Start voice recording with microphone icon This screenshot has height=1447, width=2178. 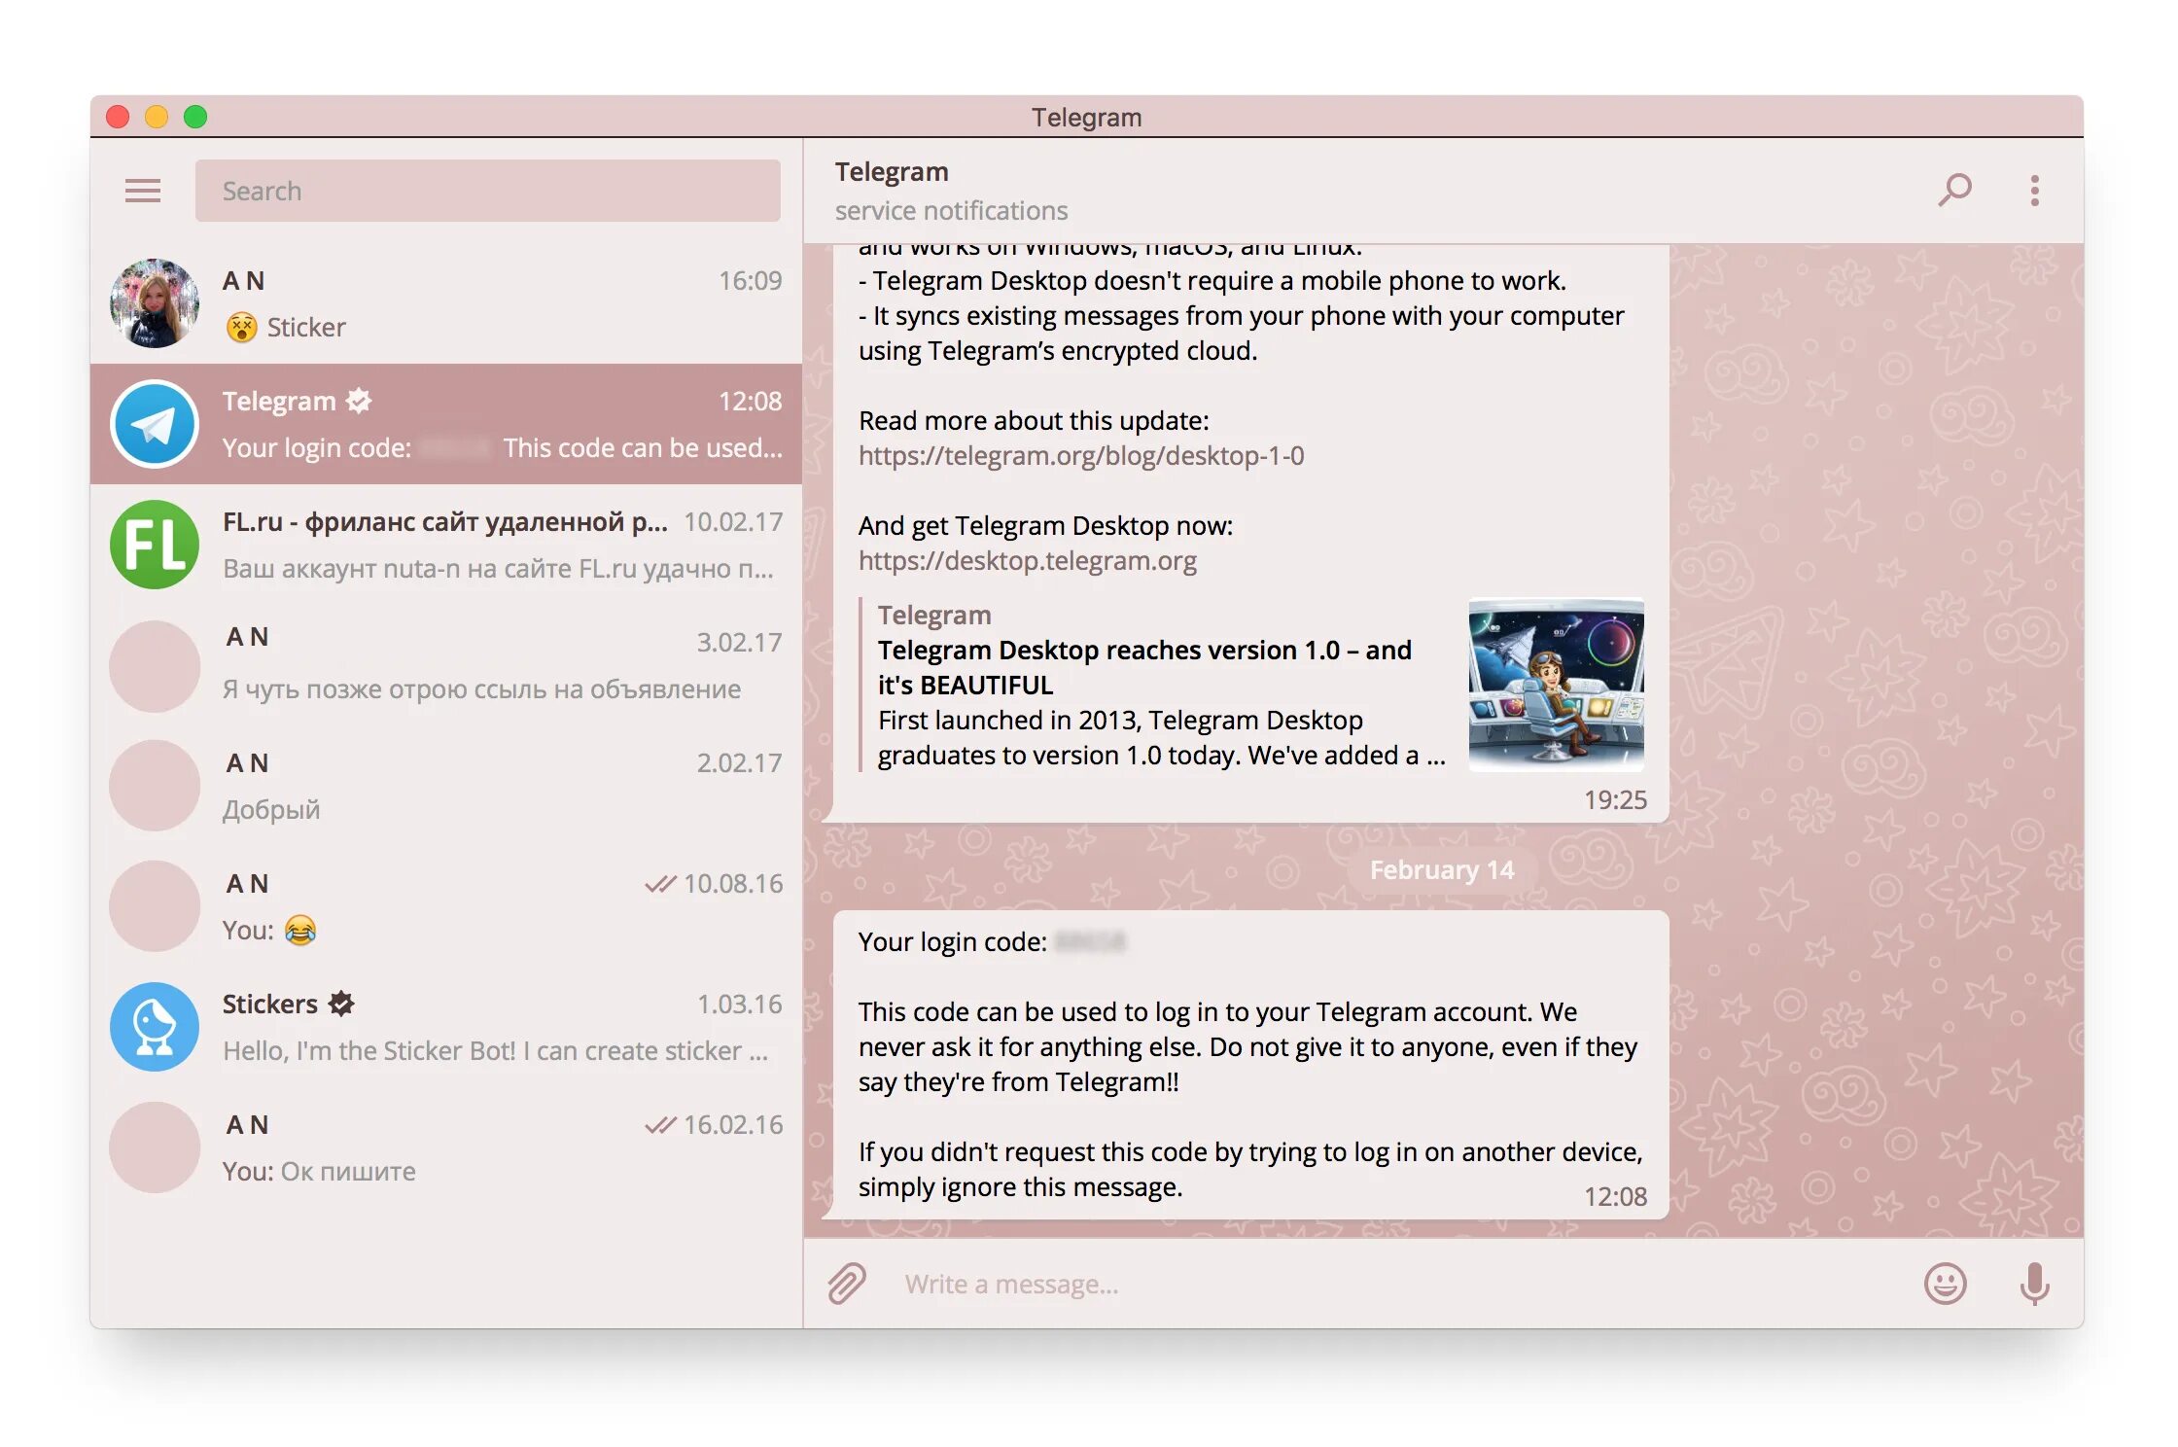pos(2034,1284)
